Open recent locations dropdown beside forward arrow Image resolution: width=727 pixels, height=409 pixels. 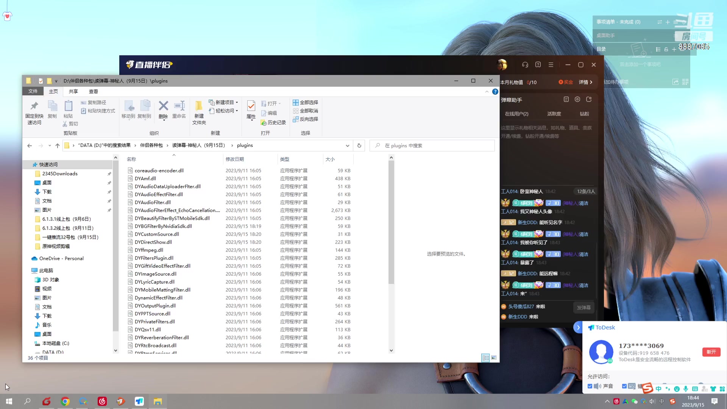50,145
